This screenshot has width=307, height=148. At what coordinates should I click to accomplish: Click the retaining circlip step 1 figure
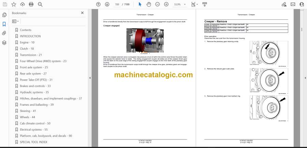coord(269,53)
